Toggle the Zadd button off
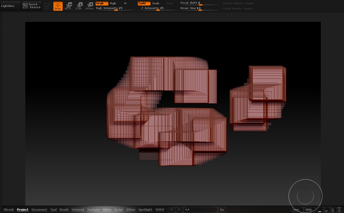Image resolution: width=344 pixels, height=213 pixels. click(144, 3)
